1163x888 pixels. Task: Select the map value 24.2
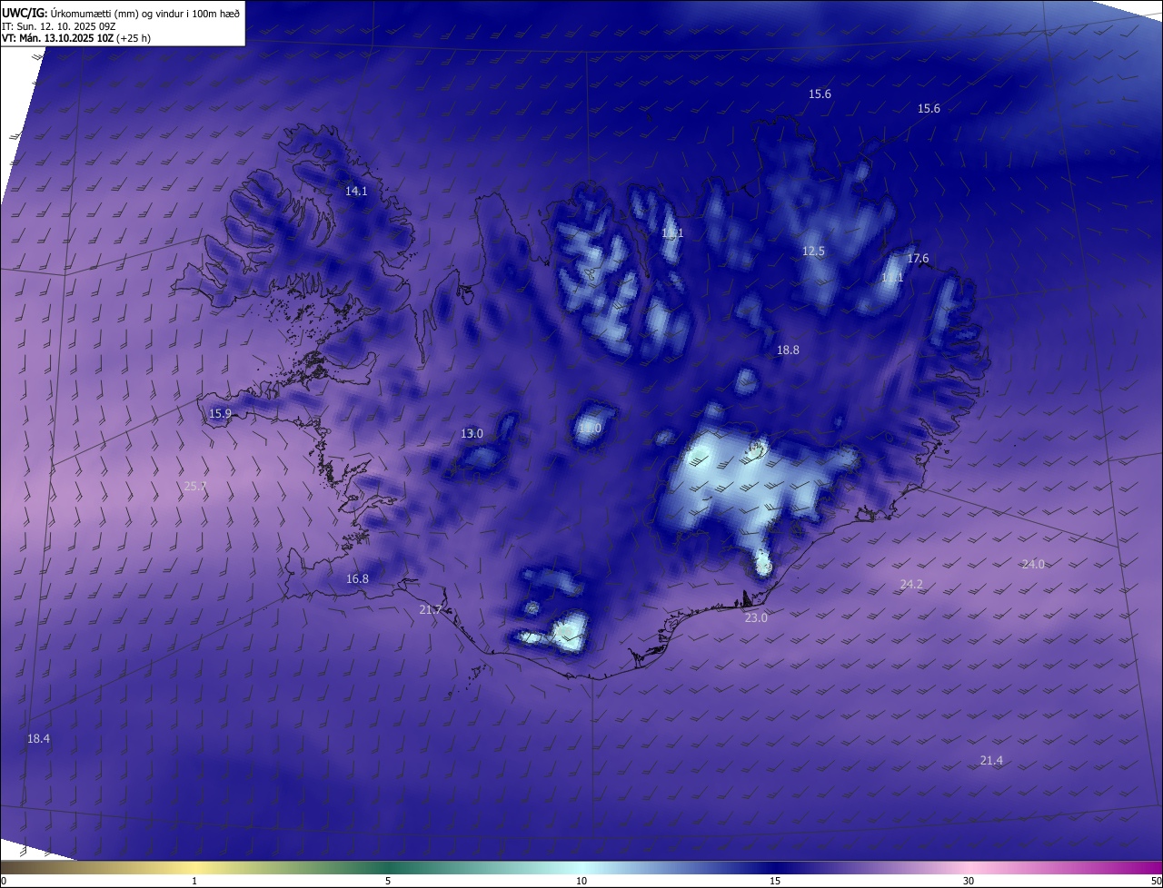click(911, 585)
